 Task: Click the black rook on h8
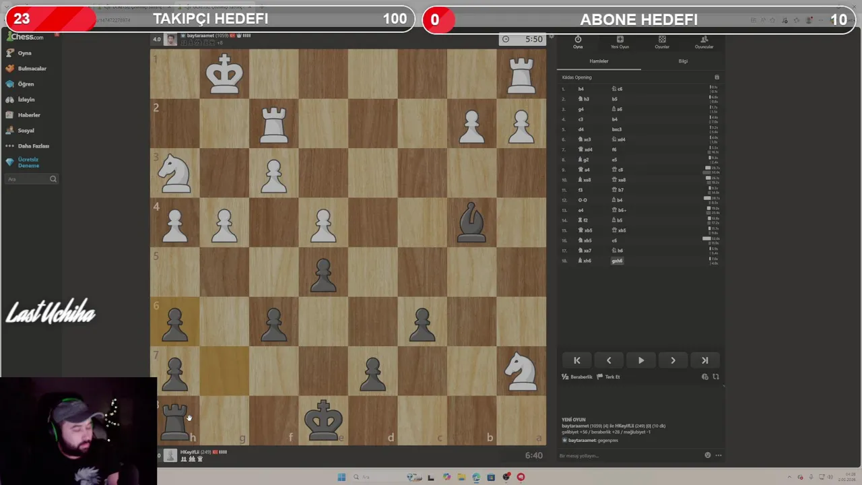(x=175, y=420)
